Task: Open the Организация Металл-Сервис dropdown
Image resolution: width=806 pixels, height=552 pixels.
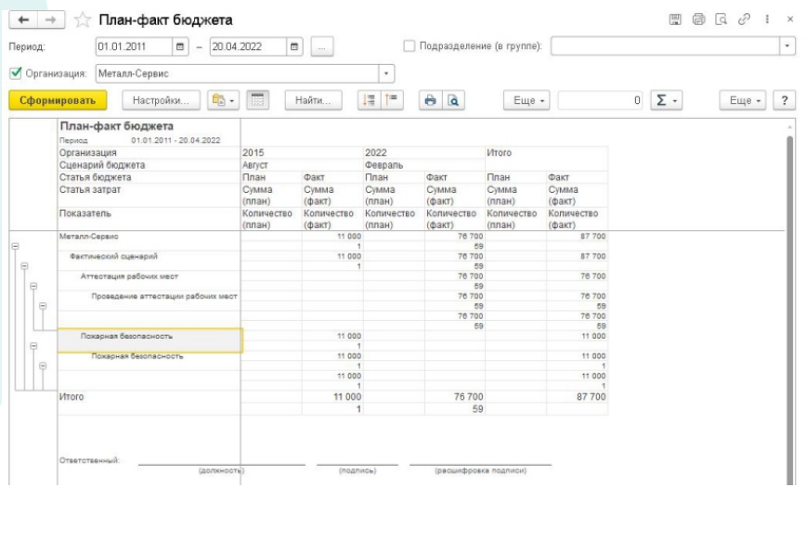Action: tap(386, 73)
